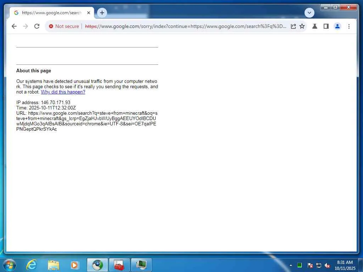This screenshot has width=363, height=272.
Task: Open Windows Media Player on taskbar
Action: coord(74,265)
